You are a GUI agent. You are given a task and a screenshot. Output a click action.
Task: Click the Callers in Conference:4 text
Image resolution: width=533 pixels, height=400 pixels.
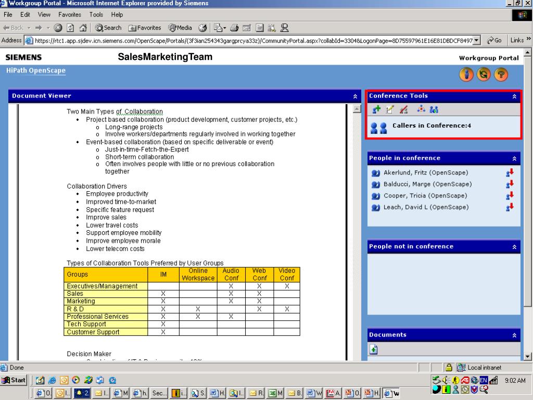pyautogui.click(x=432, y=126)
